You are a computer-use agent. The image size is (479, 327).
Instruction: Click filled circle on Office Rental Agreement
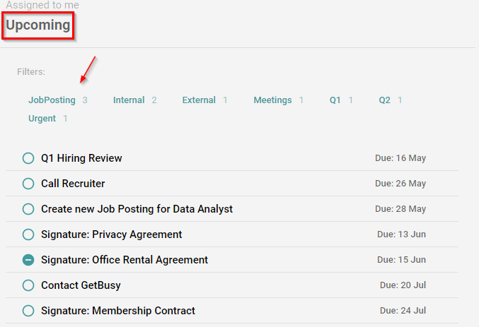point(28,260)
